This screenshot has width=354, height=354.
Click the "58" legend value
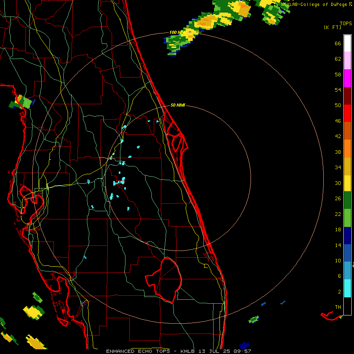(338, 74)
